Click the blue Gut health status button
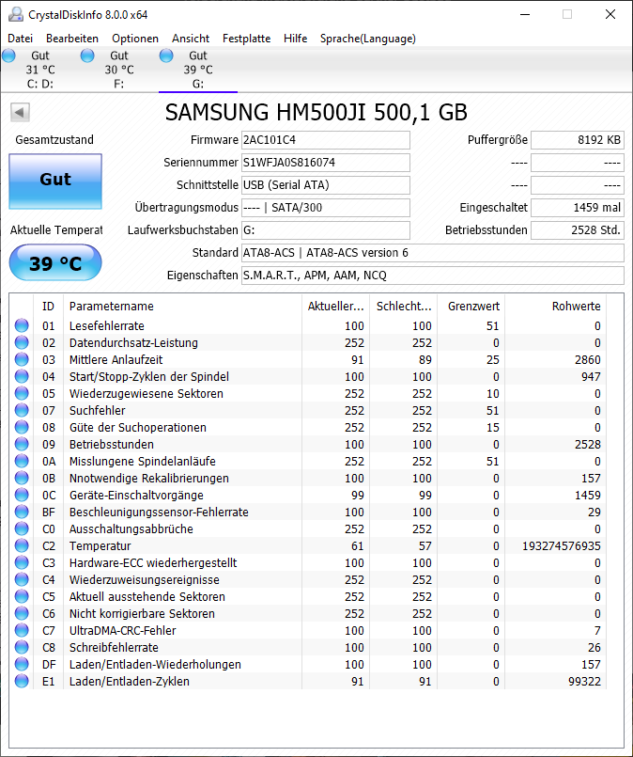 55,181
